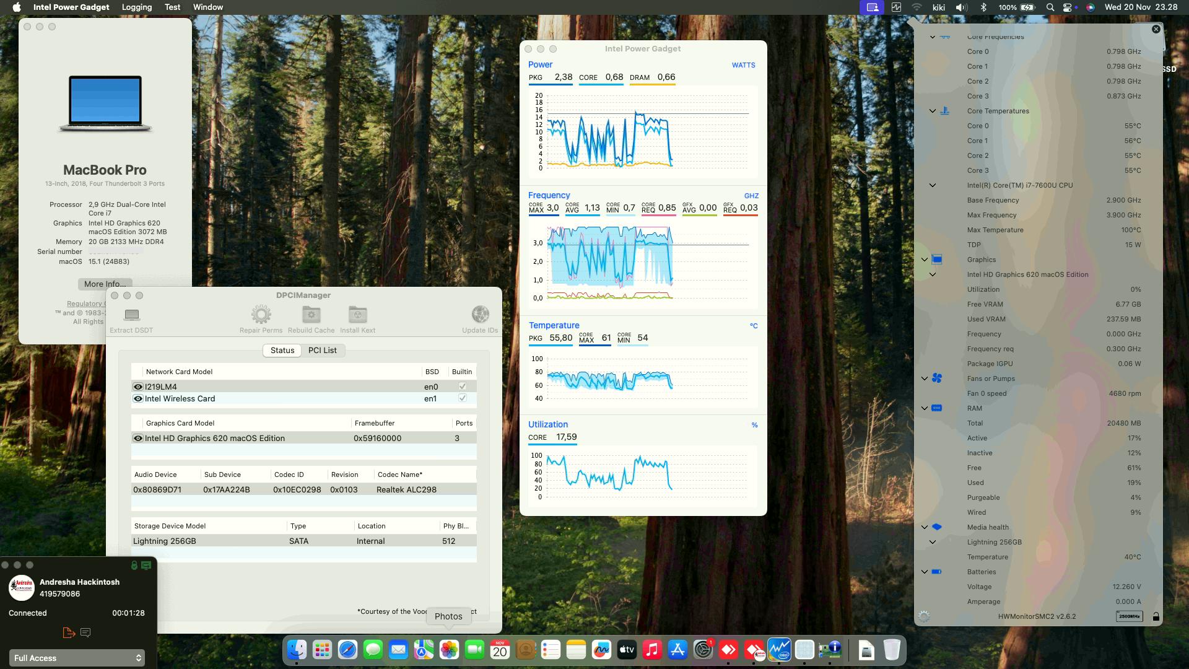This screenshot has height=669, width=1189.
Task: Open Spotlight search in the menu bar
Action: pos(1050,7)
